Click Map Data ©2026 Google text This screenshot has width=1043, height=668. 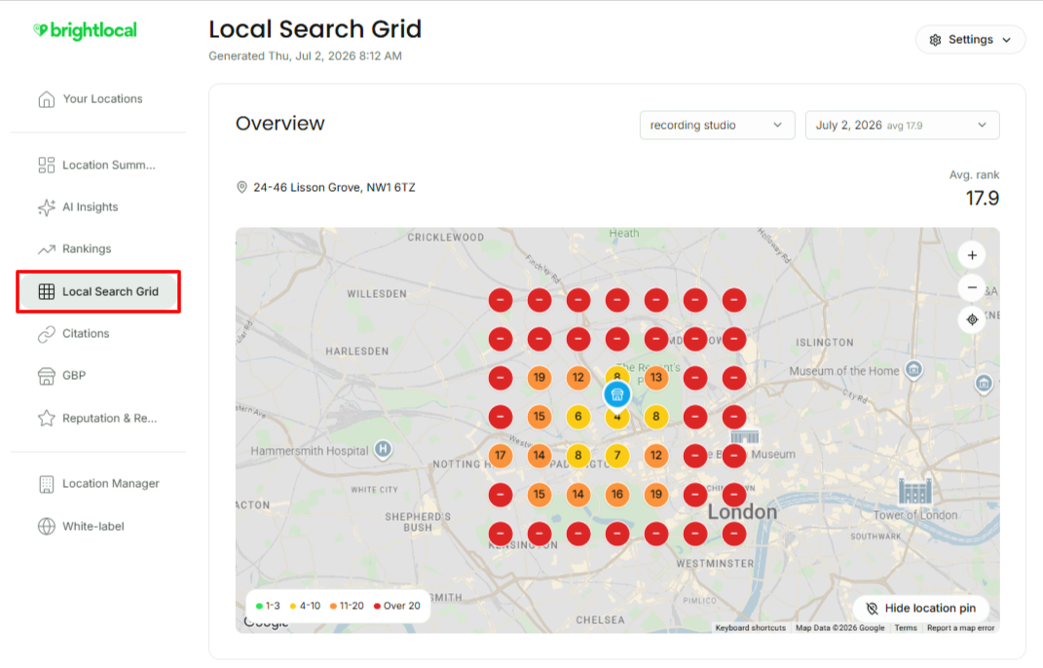840,628
